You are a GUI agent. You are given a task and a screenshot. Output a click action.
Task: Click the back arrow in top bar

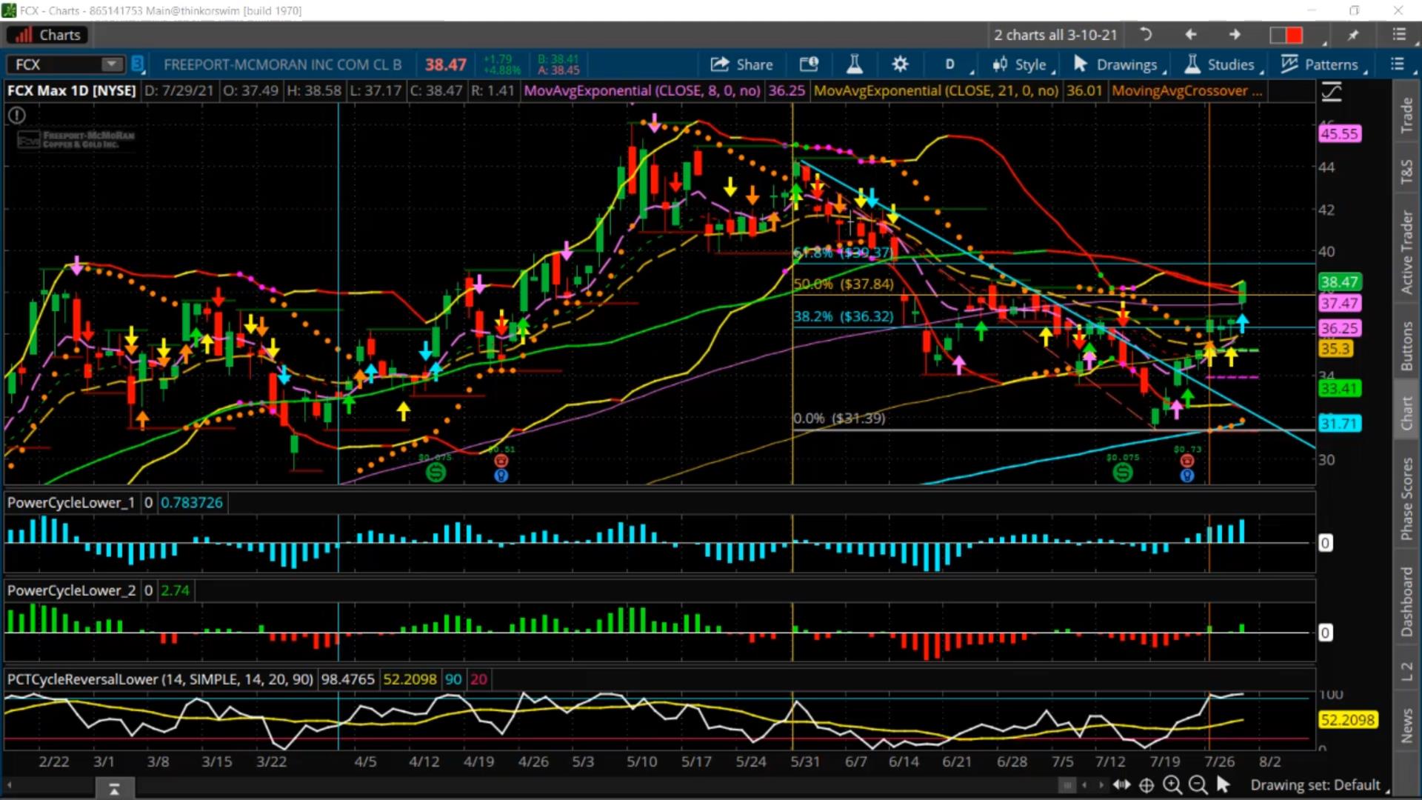(1190, 34)
